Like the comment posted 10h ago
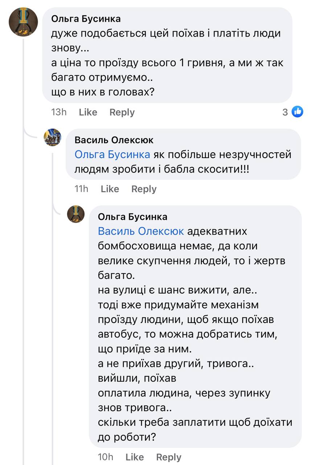This screenshot has width=312, height=465. point(134,457)
